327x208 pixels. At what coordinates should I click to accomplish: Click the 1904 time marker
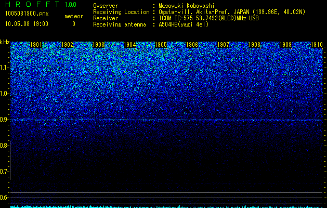click(130, 45)
